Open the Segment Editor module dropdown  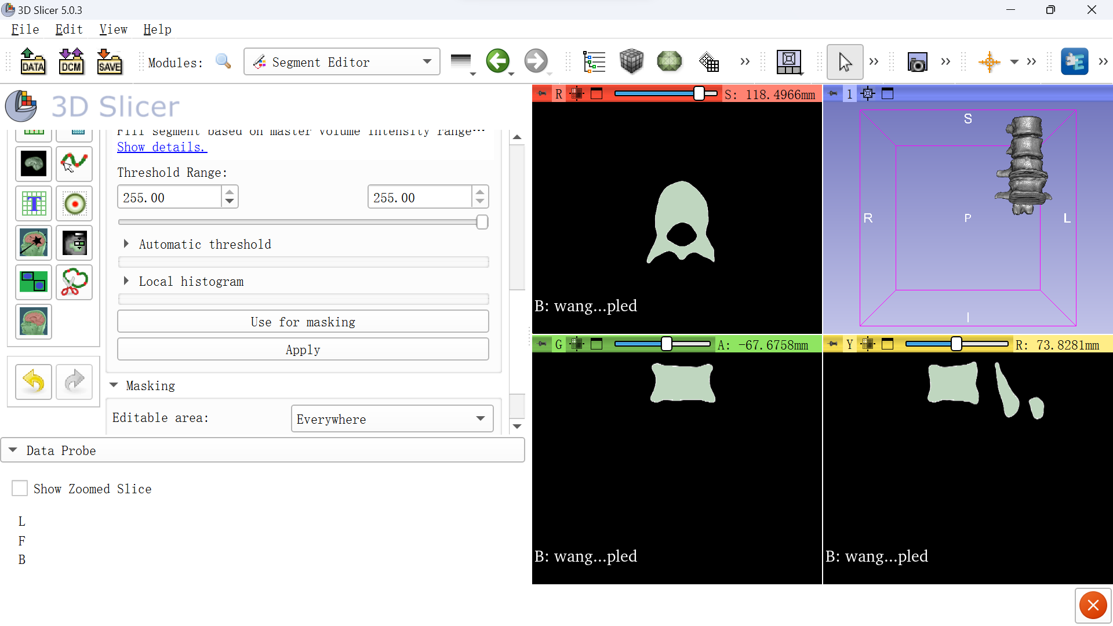(342, 61)
